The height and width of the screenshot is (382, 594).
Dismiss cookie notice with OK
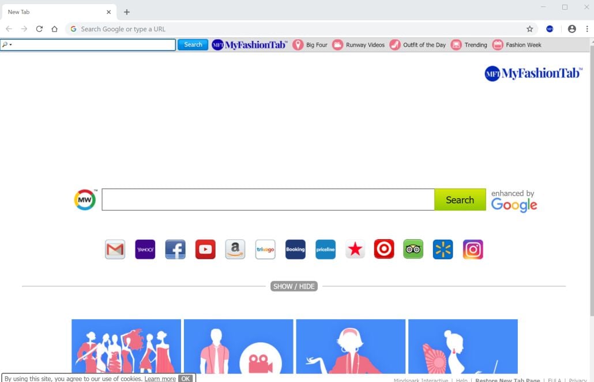coord(185,378)
